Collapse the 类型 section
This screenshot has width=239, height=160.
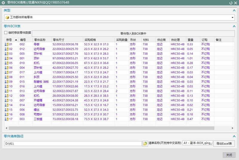pyautogui.click(x=234, y=10)
